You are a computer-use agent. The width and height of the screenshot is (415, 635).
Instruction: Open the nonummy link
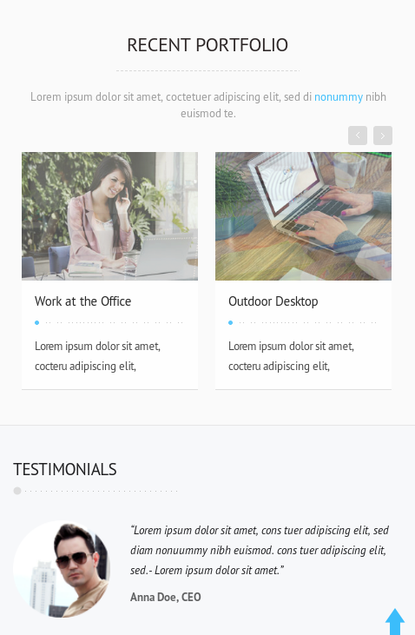(339, 96)
